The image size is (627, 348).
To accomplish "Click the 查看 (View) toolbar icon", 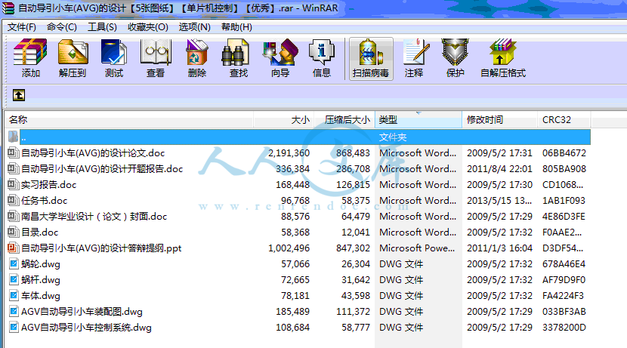I will point(156,52).
